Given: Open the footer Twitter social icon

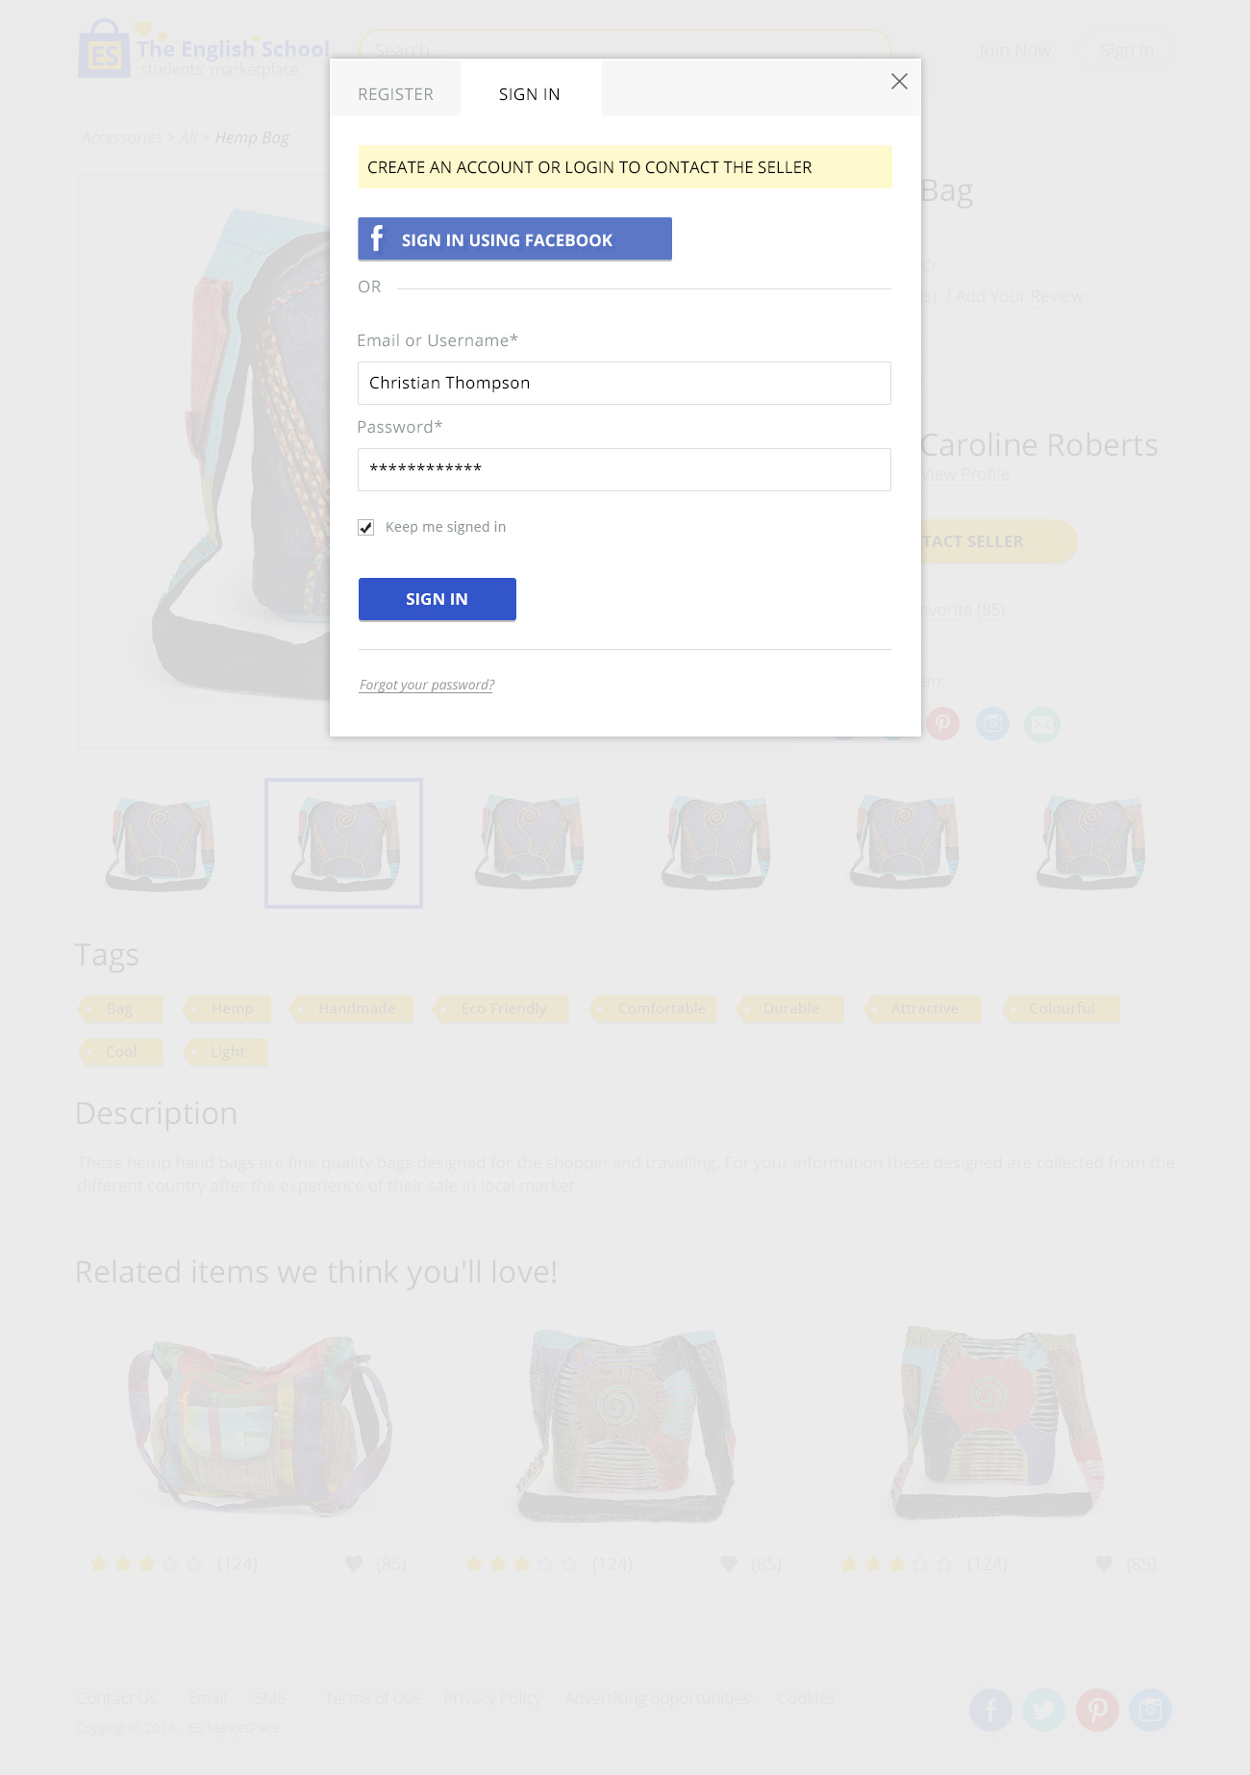Looking at the screenshot, I should (1044, 1710).
